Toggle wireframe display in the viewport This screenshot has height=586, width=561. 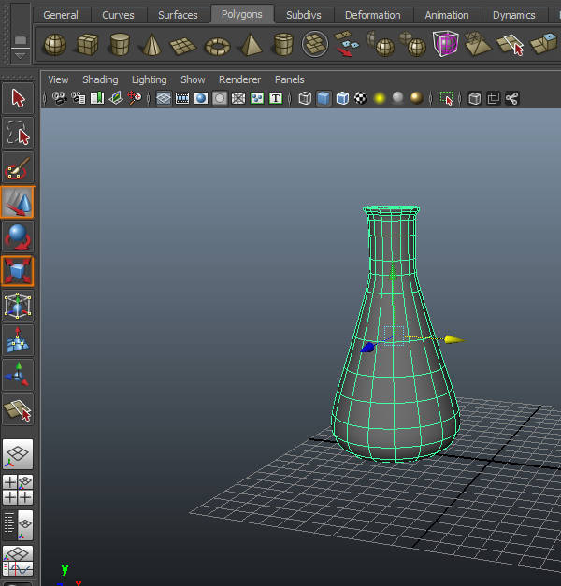coord(305,98)
